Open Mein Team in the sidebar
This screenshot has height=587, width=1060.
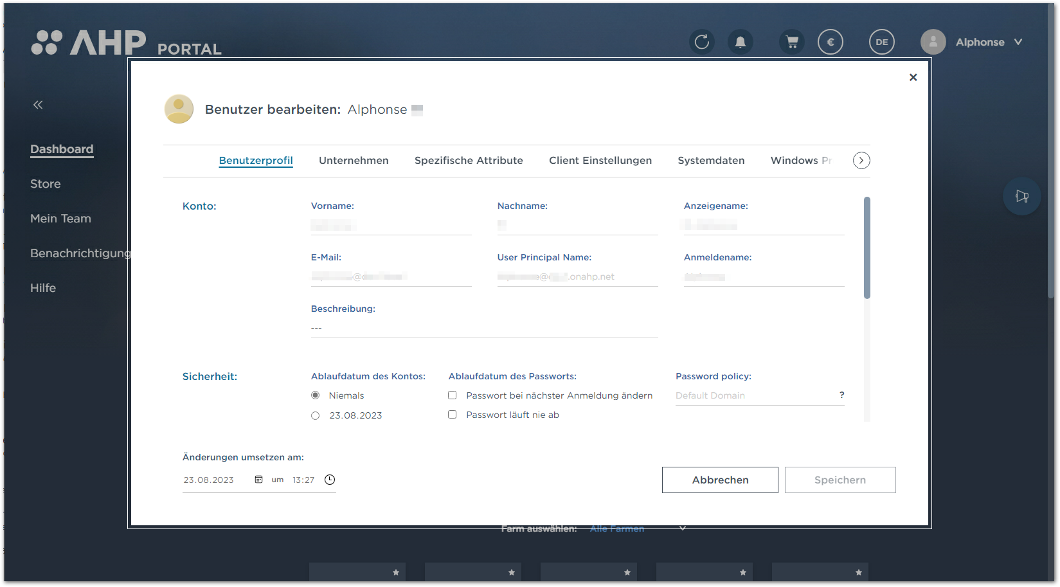point(60,219)
